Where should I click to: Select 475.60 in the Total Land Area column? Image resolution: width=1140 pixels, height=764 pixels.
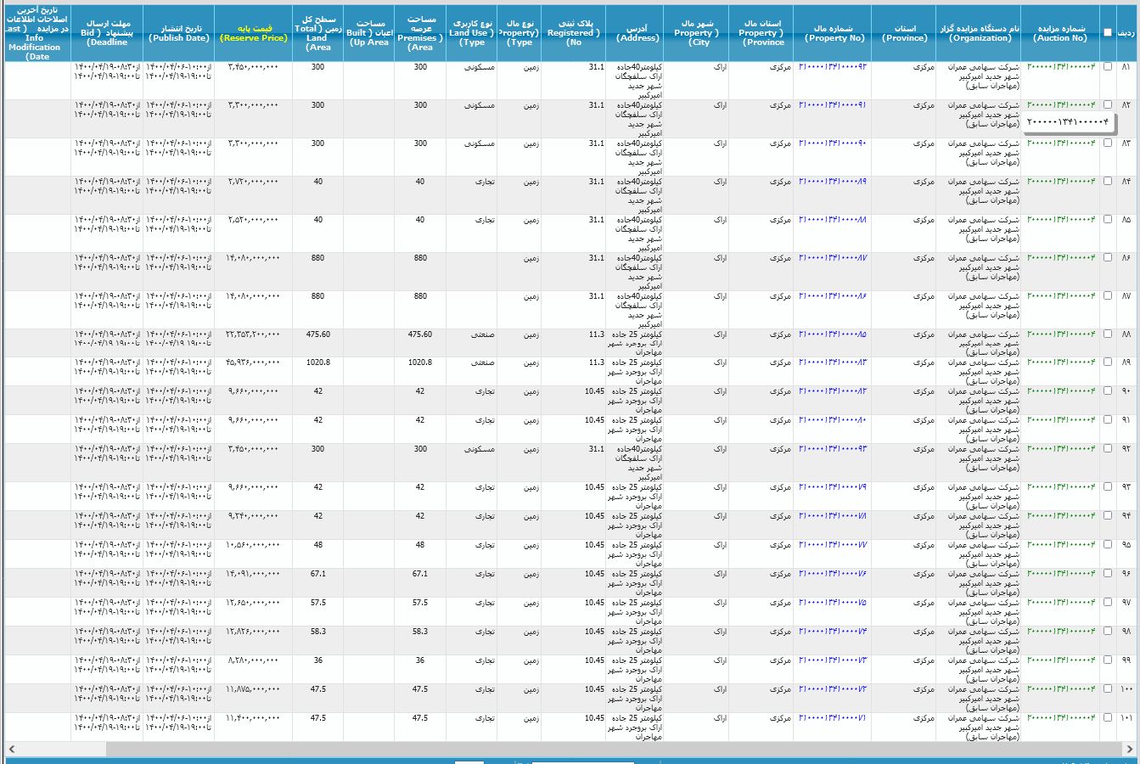tap(317, 334)
